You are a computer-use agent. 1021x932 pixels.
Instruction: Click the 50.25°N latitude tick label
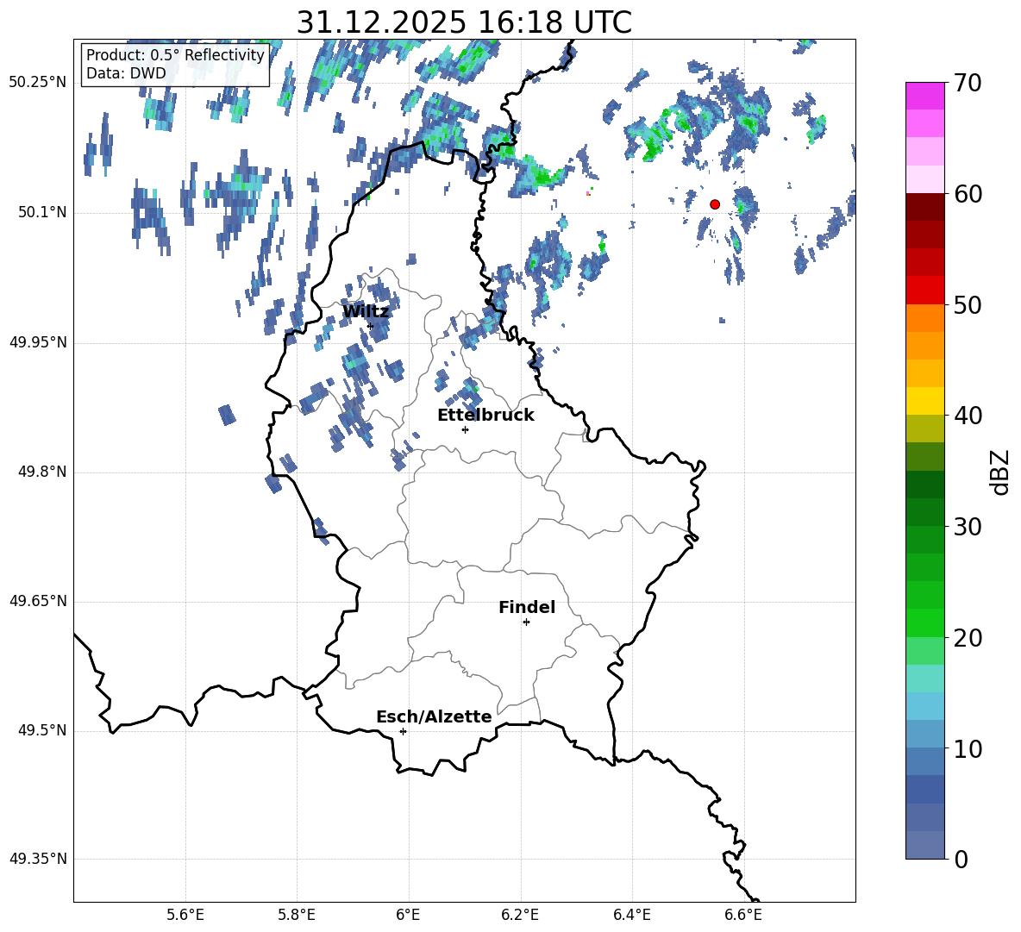point(37,83)
